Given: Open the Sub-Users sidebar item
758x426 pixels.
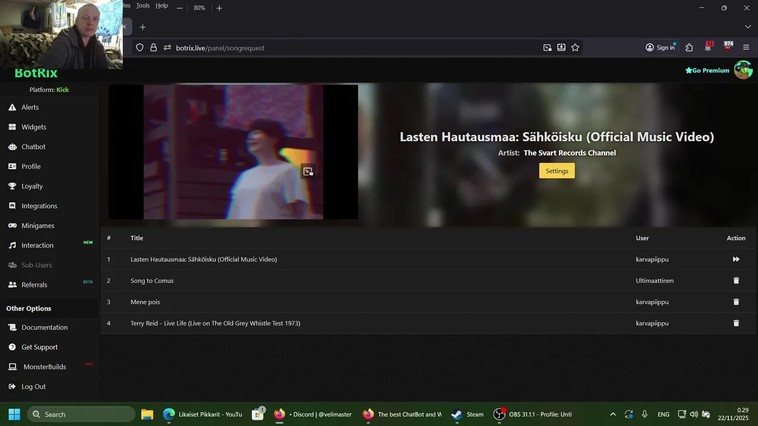Looking at the screenshot, I should pos(37,265).
